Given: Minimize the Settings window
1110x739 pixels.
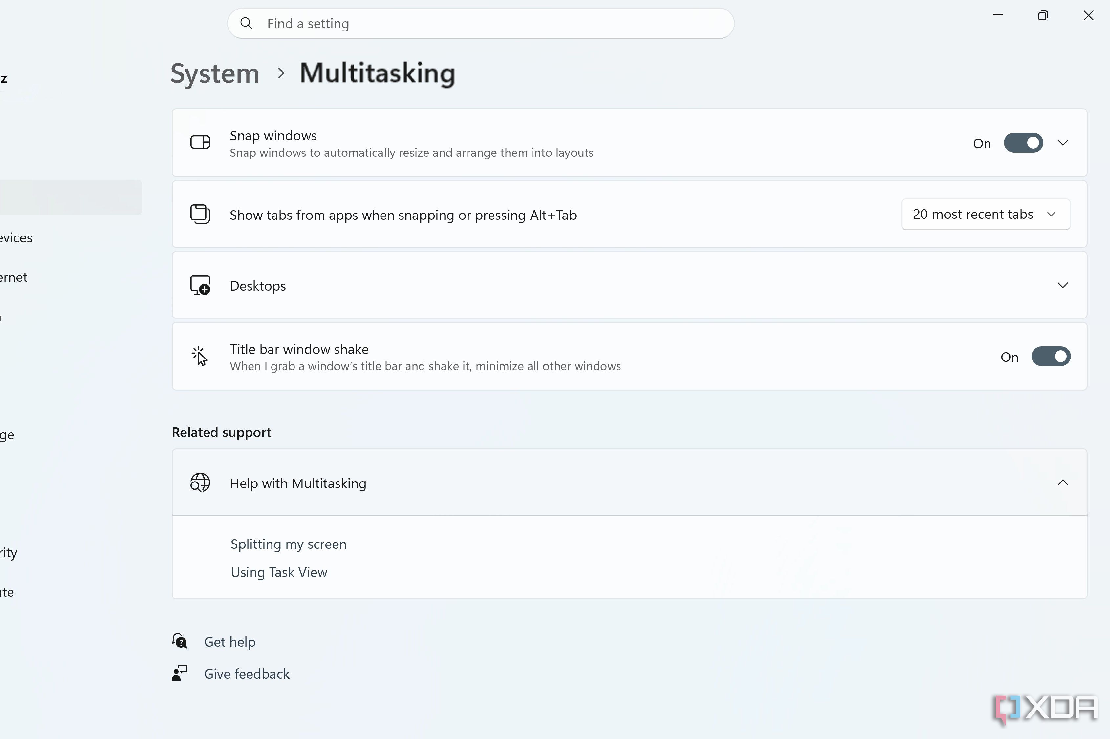Looking at the screenshot, I should [x=998, y=15].
